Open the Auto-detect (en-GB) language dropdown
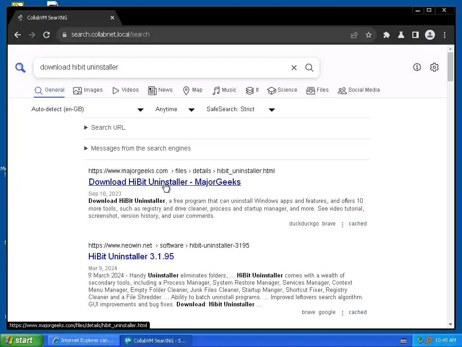This screenshot has width=462, height=347. tap(88, 109)
